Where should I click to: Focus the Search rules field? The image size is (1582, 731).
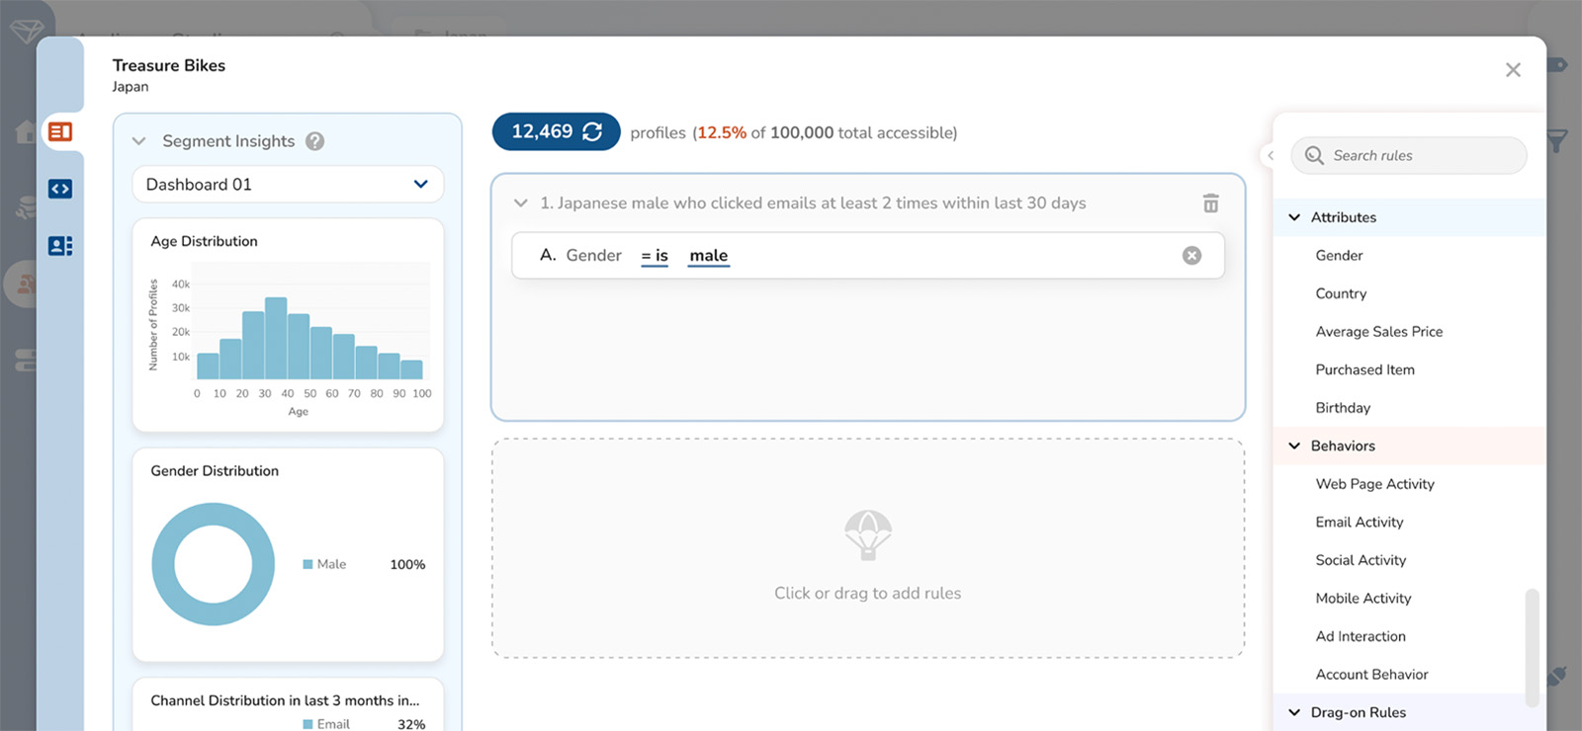pos(1409,155)
